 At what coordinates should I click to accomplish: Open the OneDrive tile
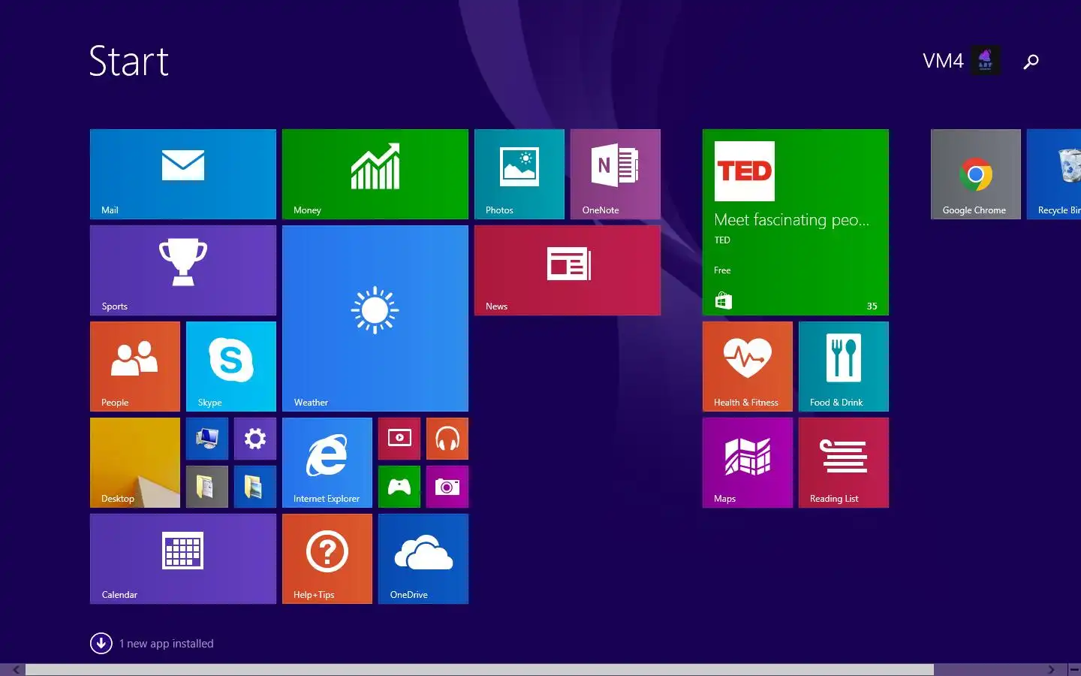(423, 559)
